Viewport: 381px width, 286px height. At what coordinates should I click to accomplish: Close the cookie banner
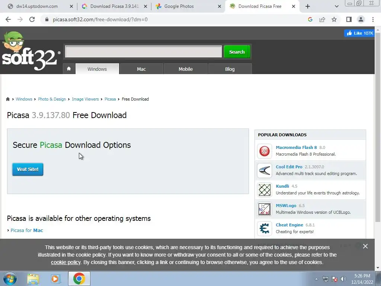pyautogui.click(x=365, y=246)
